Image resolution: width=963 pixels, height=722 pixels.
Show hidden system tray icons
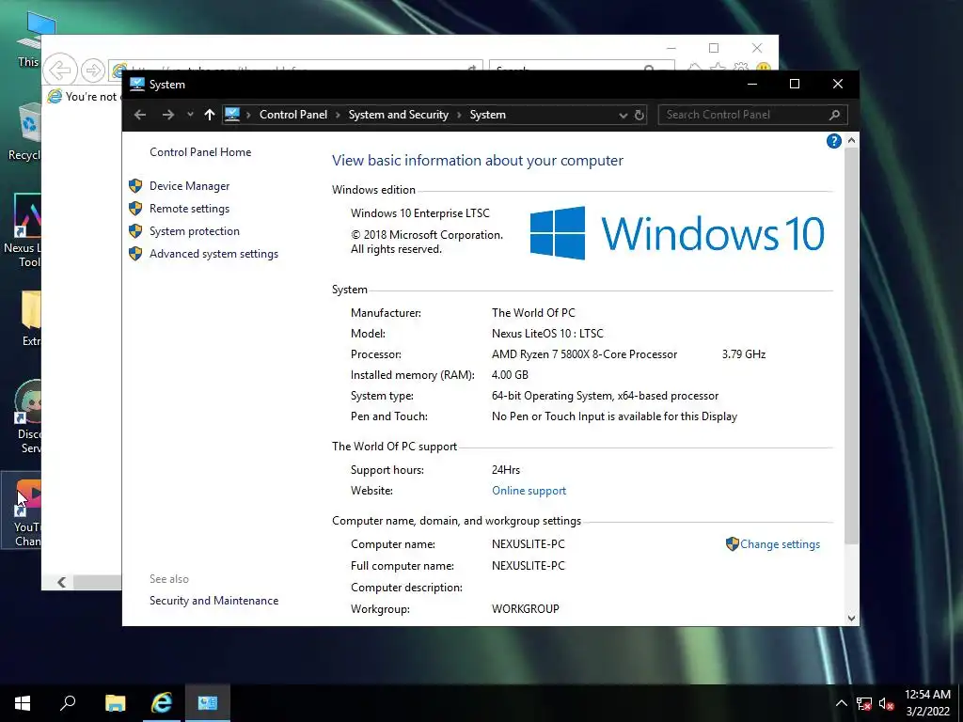(842, 703)
